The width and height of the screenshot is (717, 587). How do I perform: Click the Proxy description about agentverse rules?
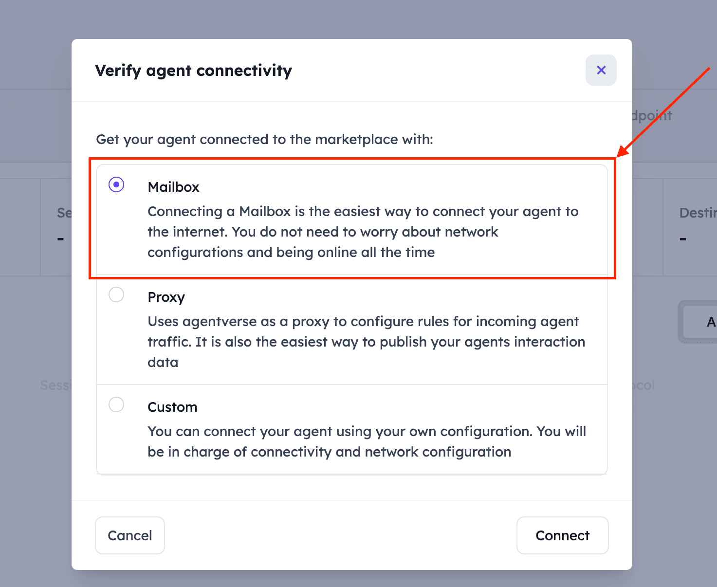point(366,342)
